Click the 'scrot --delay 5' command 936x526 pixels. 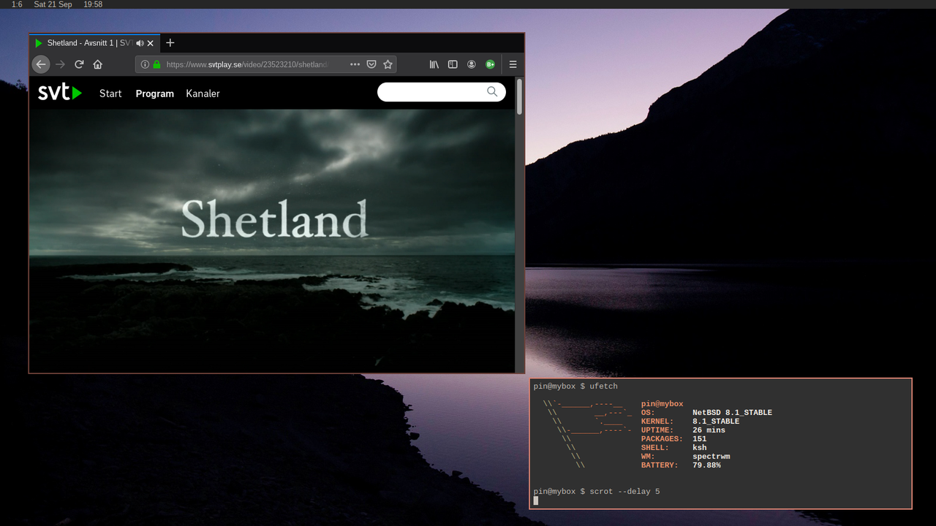(x=624, y=492)
